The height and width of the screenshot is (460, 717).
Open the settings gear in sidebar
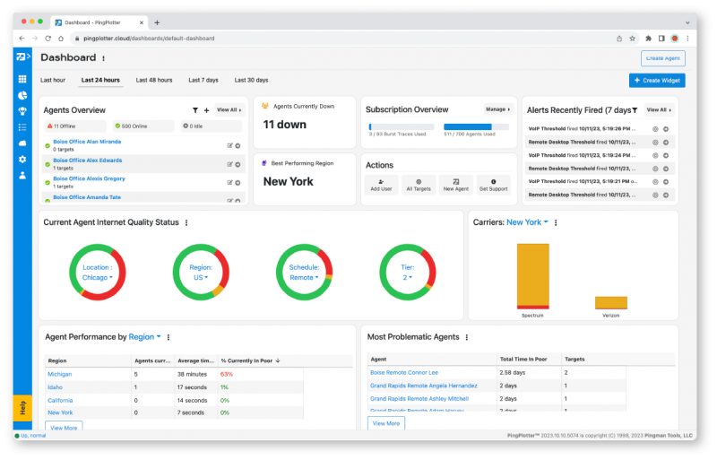click(22, 160)
